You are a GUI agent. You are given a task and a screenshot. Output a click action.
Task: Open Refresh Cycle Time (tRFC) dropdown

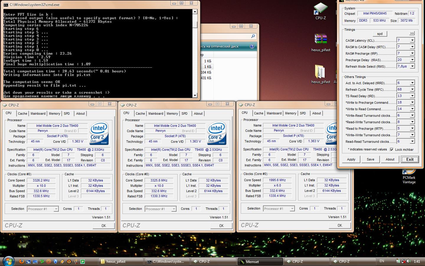point(412,89)
